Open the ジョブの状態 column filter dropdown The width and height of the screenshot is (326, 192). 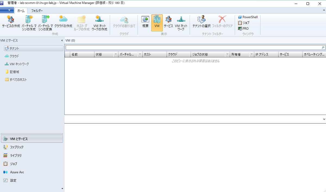pos(227,54)
